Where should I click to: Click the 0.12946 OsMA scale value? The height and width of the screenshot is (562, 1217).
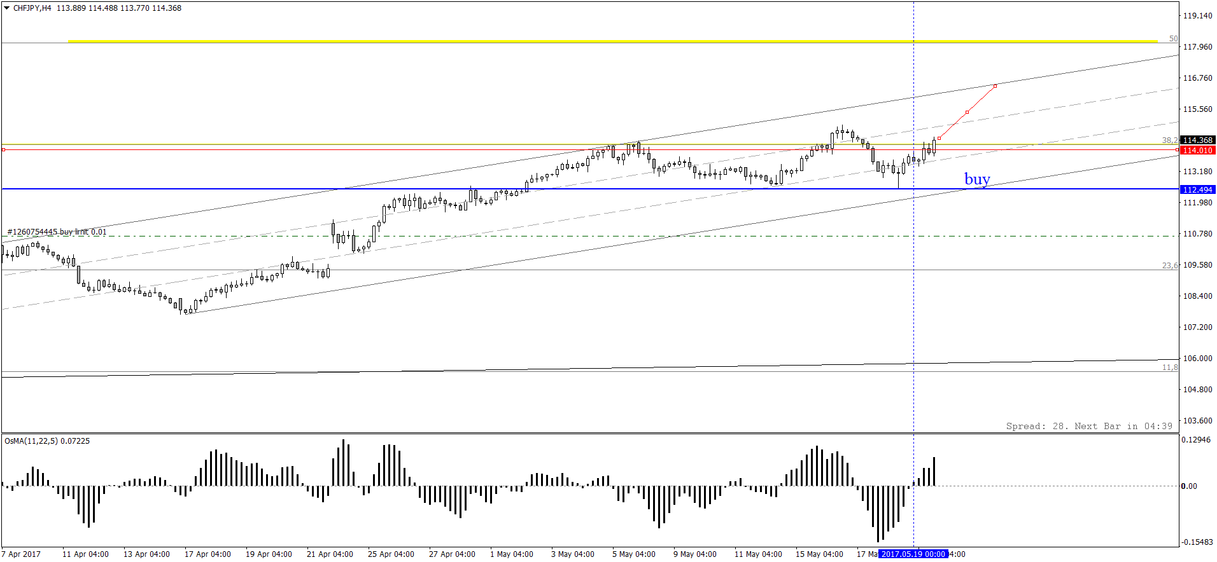click(x=1197, y=439)
